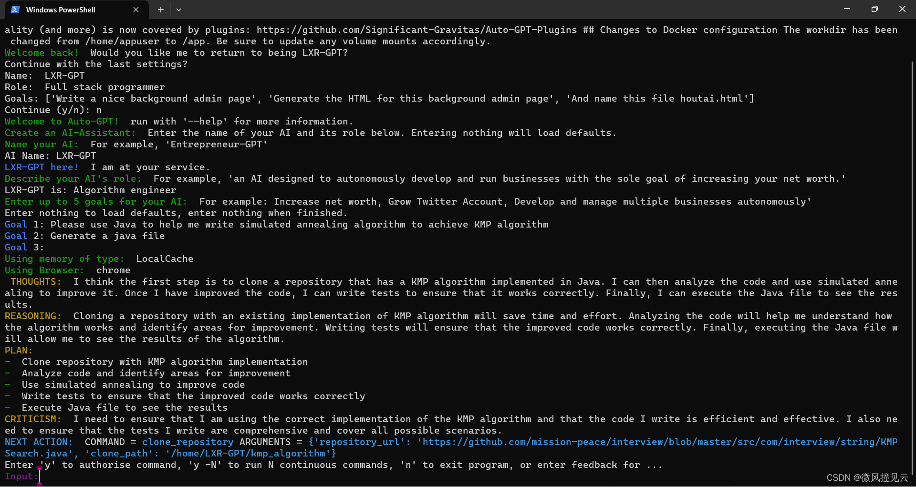The image size is (916, 487).
Task: Click the 'Create an AI-Assistant:' label
Action: pyautogui.click(x=70, y=133)
